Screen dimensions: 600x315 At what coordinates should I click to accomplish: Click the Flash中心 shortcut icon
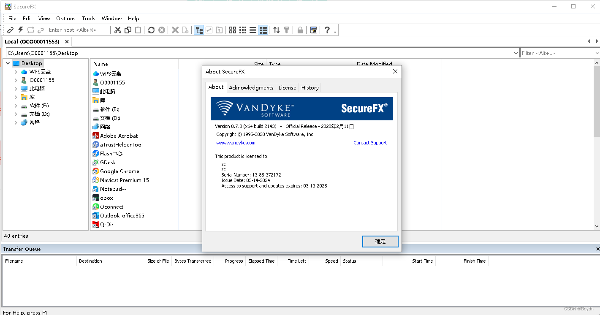click(x=96, y=153)
